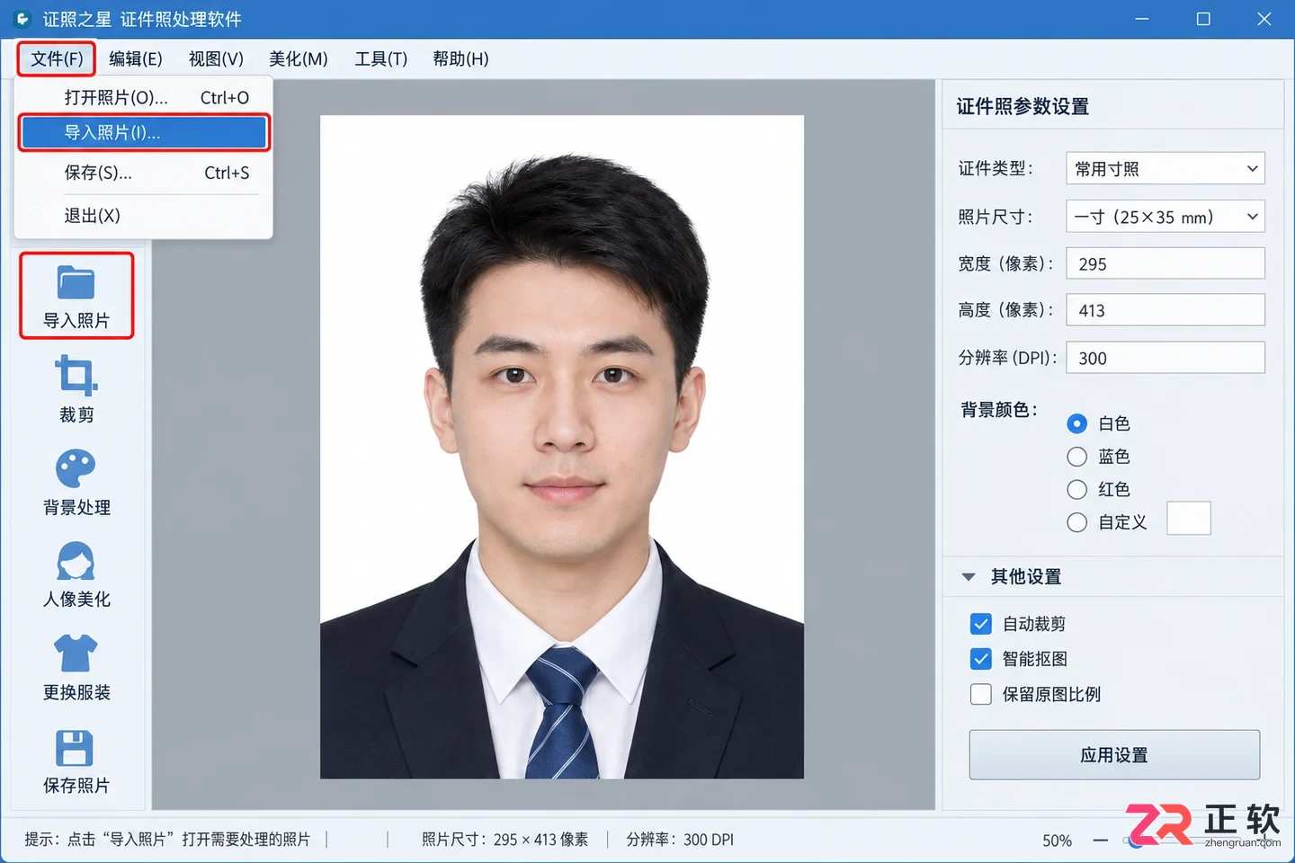The image size is (1295, 863).
Task: Click the ID photo preview image
Action: pos(562,447)
